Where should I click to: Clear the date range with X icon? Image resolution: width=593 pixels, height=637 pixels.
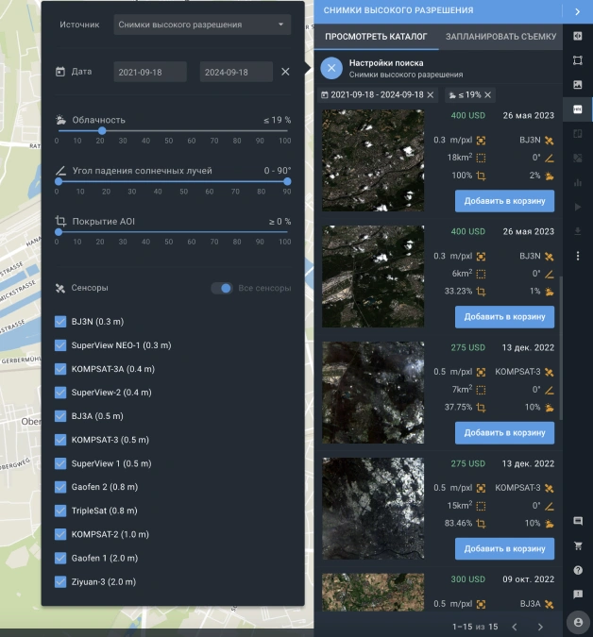(285, 72)
